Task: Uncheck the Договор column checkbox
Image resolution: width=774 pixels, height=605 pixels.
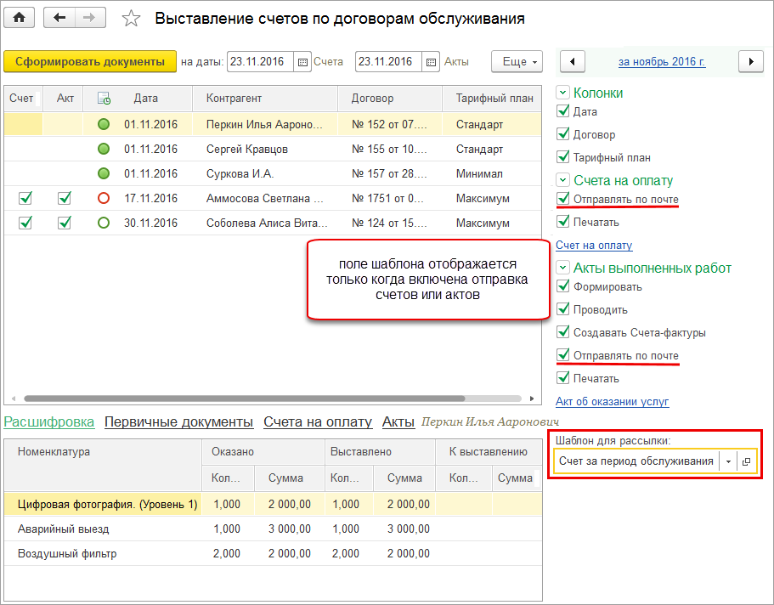Action: point(562,134)
